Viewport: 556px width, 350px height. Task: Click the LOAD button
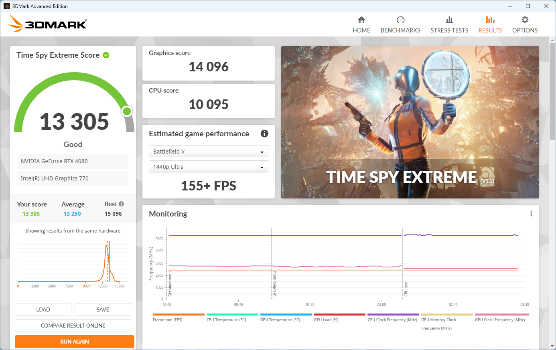click(x=43, y=310)
